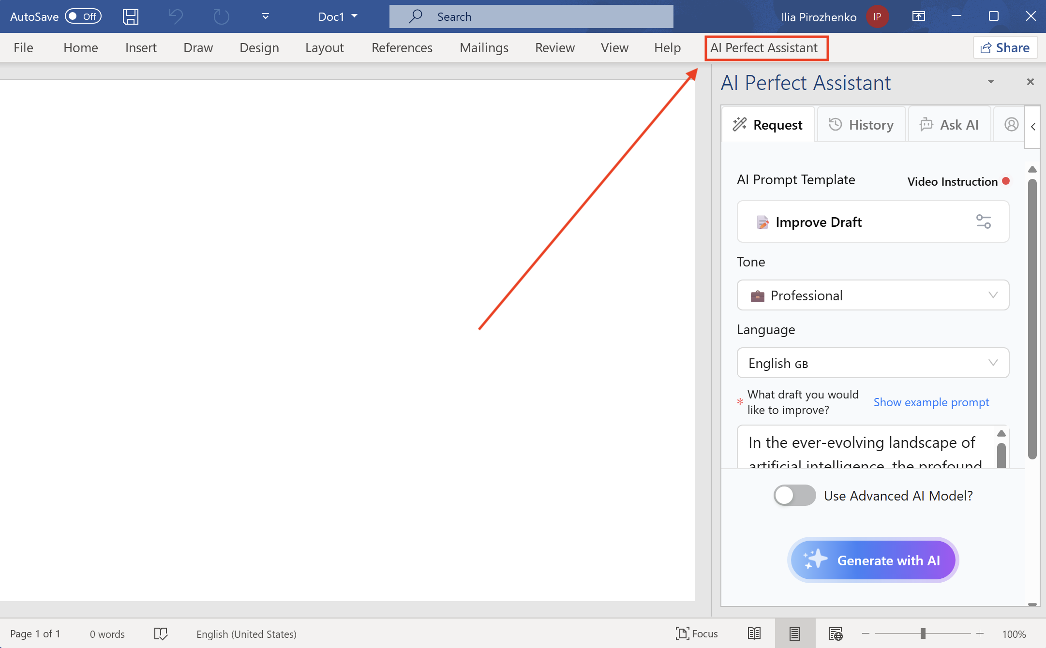The height and width of the screenshot is (648, 1046).
Task: Click Generate with AI button
Action: click(x=873, y=560)
